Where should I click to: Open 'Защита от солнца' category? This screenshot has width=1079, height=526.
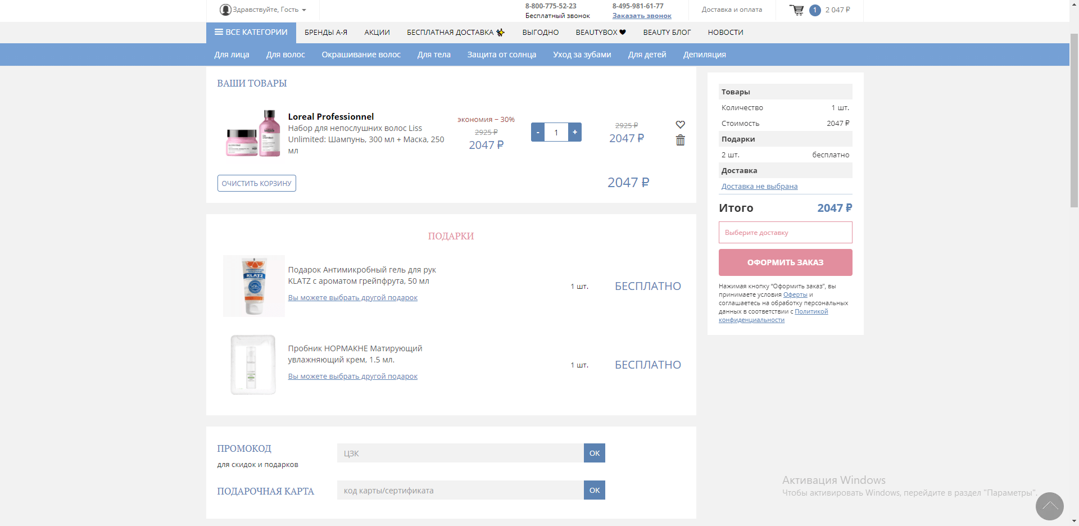point(502,55)
